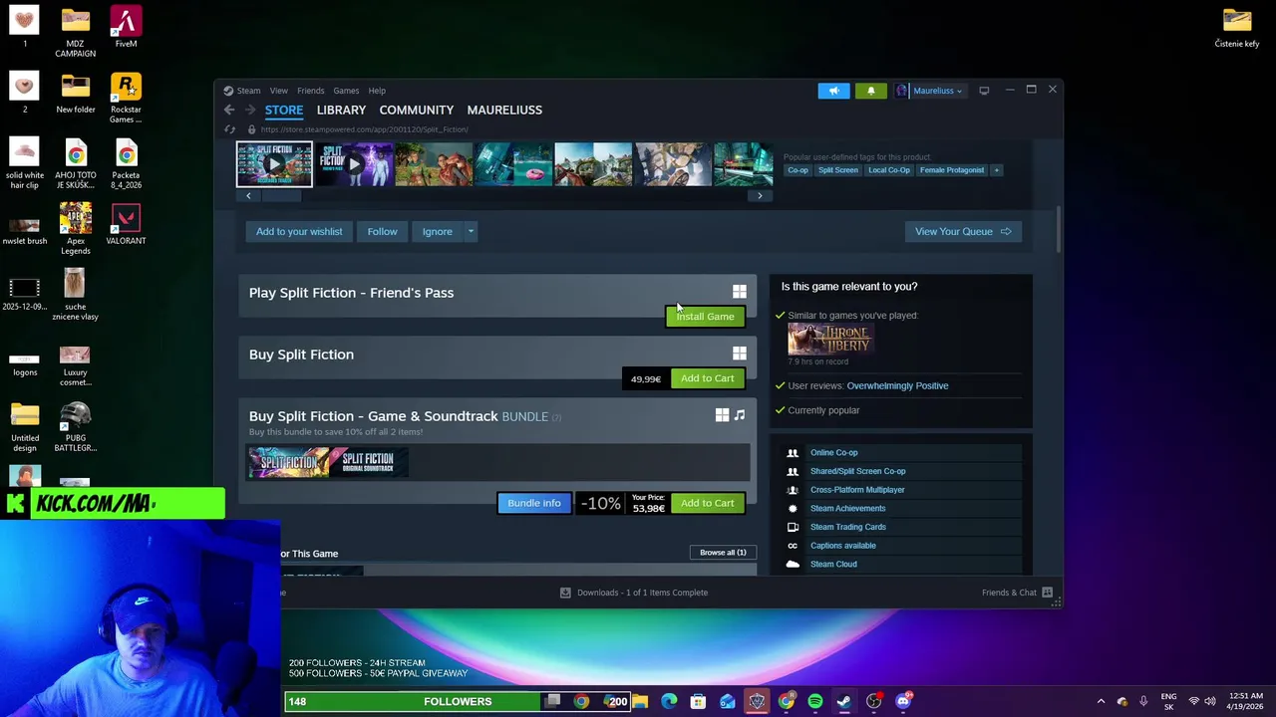
Task: Open the Steam Trading Cards feature link
Action: coord(847,527)
